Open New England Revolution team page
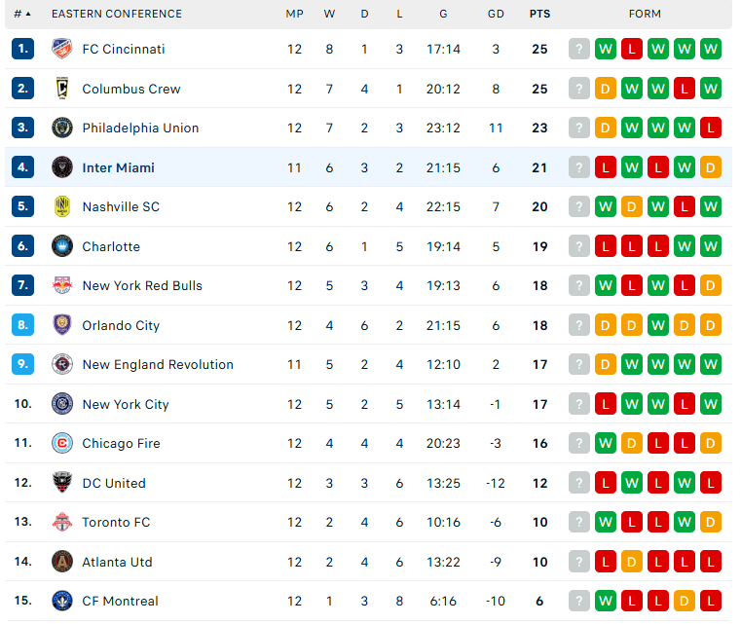741x624 pixels. tap(158, 365)
